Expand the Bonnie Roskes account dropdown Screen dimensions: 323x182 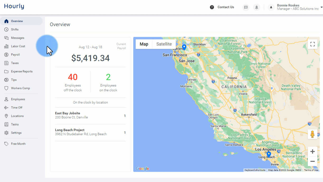pyautogui.click(x=321, y=7)
